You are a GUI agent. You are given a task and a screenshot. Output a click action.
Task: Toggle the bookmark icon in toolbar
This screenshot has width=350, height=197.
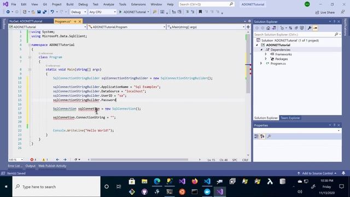pos(200,12)
